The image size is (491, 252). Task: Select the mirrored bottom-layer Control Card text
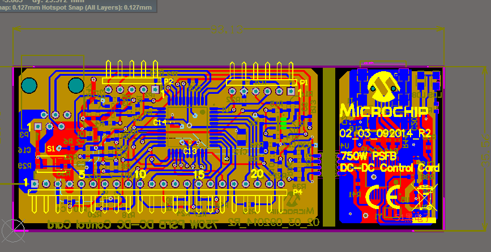click(79, 224)
